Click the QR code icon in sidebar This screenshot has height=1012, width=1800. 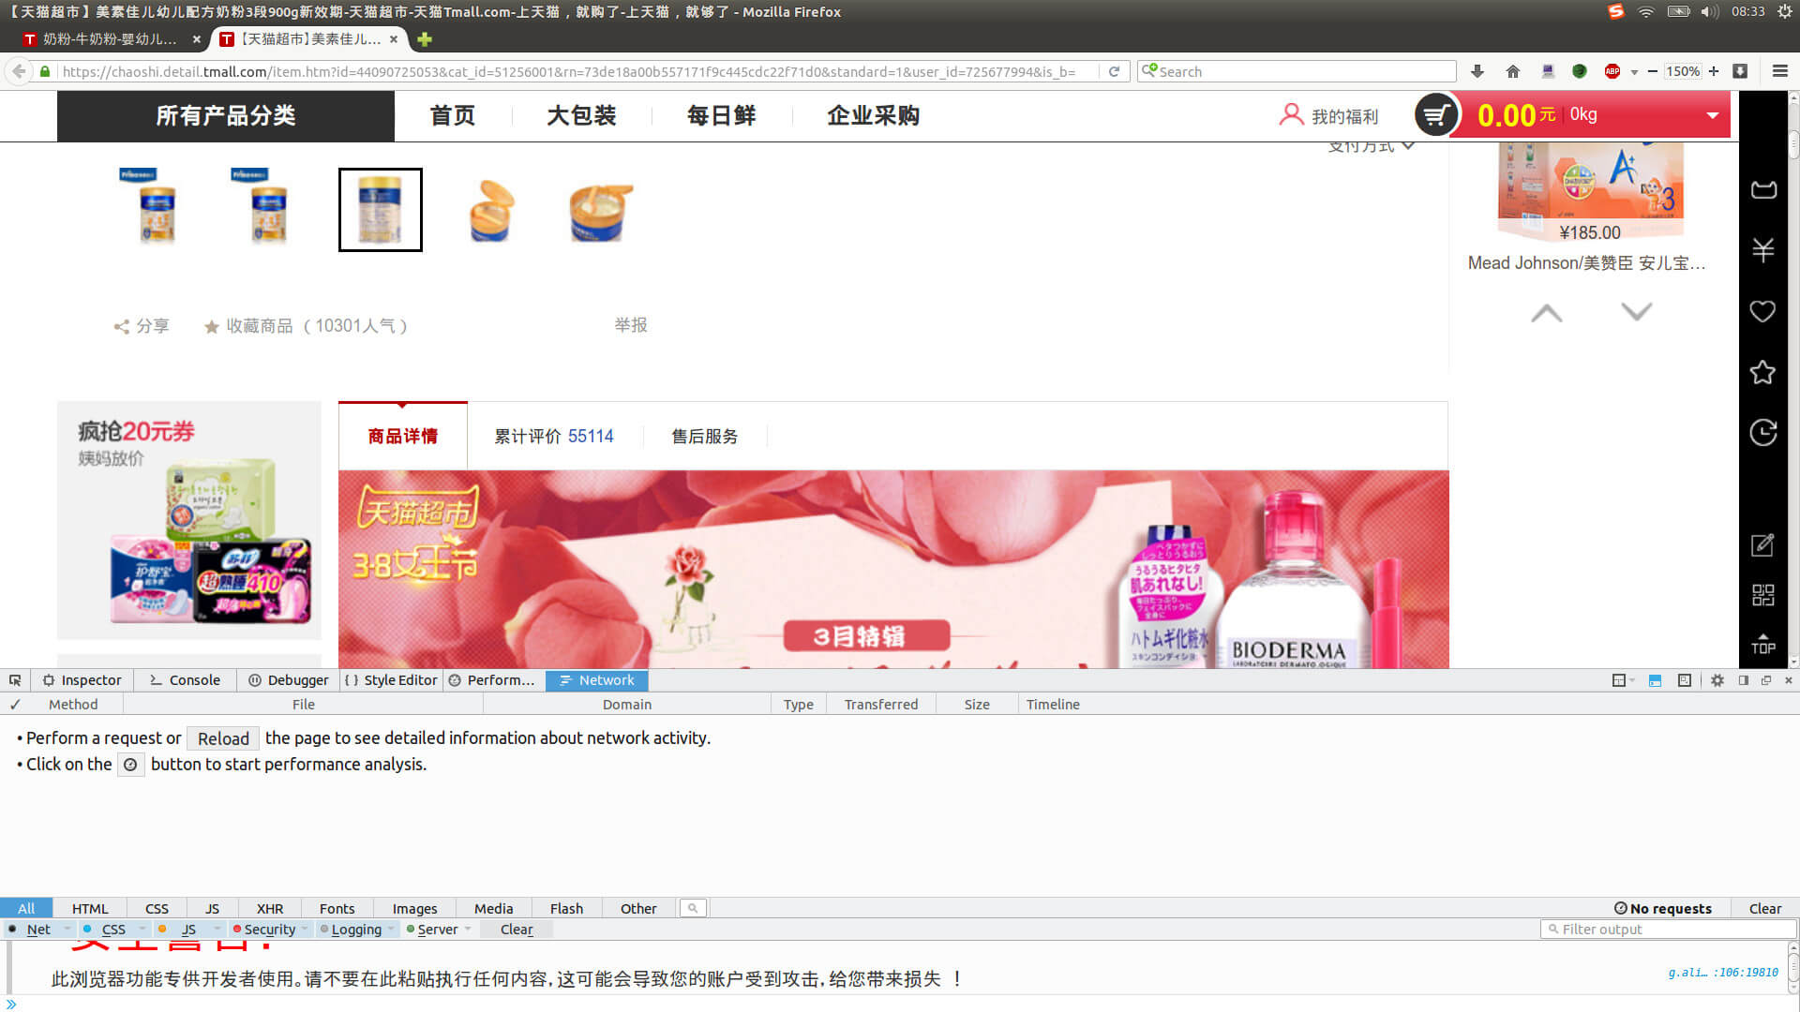click(1762, 595)
